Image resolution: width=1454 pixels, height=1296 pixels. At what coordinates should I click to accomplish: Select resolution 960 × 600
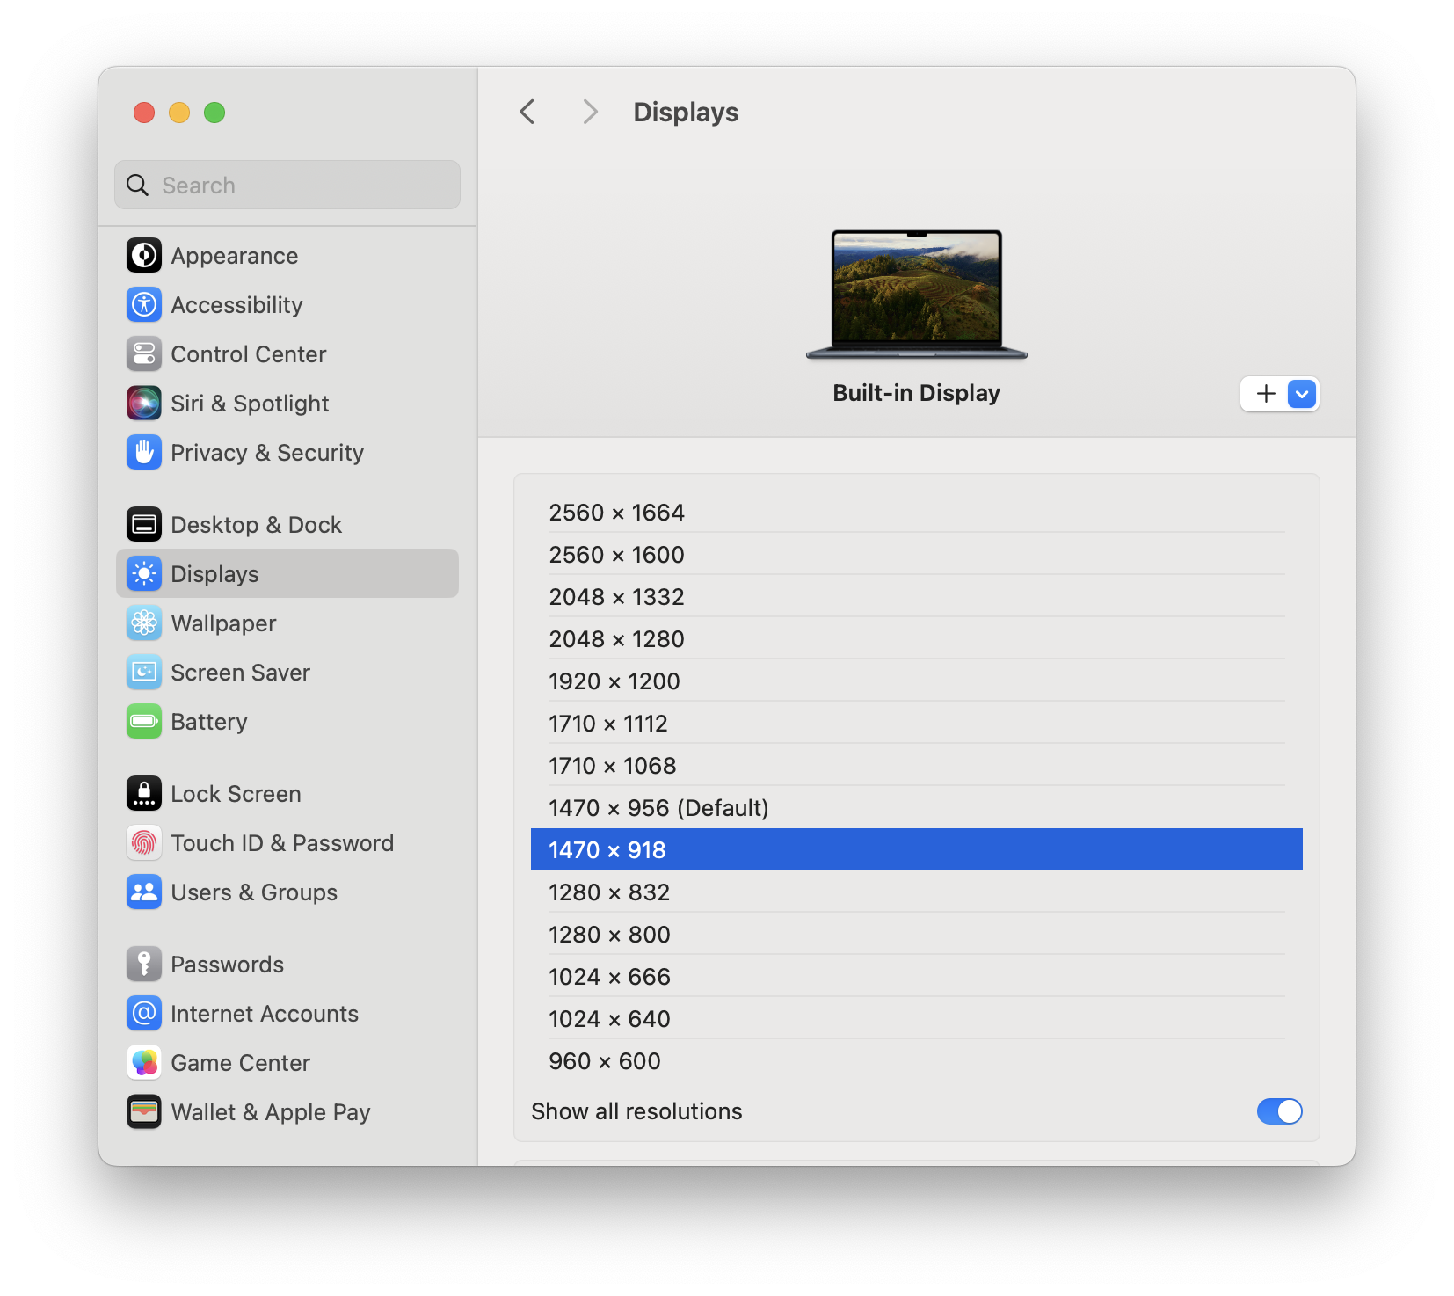(917, 1061)
